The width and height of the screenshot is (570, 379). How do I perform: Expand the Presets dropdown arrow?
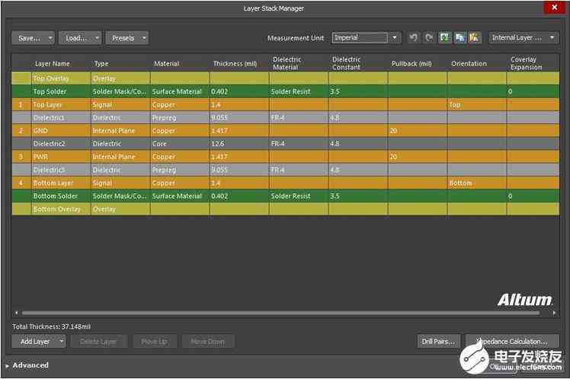pos(144,38)
